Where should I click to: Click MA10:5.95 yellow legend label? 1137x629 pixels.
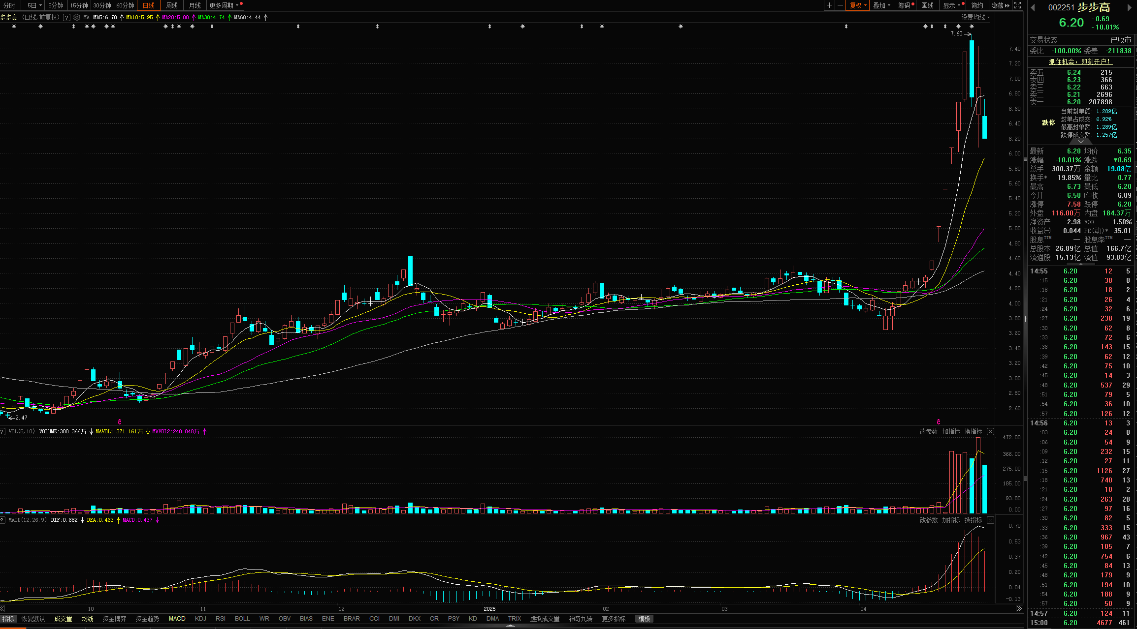tap(139, 17)
